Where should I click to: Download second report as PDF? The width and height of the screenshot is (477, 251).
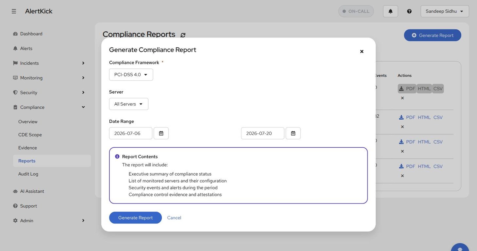click(x=407, y=117)
